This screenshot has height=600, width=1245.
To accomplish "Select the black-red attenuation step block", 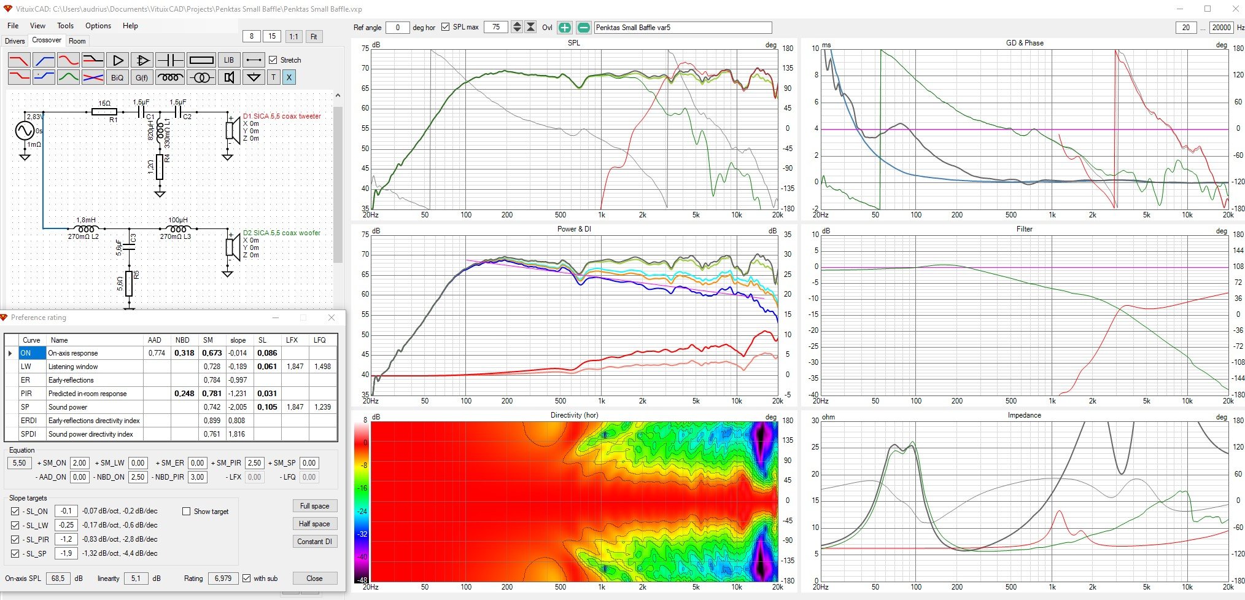I will click(93, 60).
